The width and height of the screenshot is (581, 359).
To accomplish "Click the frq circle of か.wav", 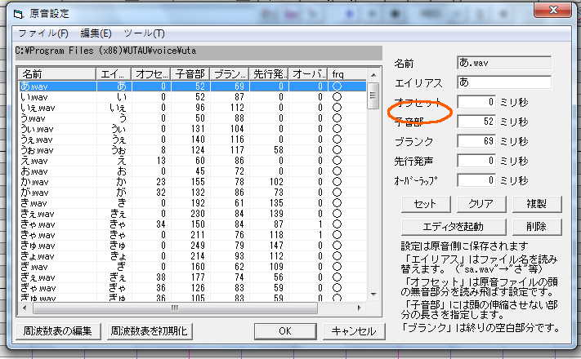I will point(337,182).
